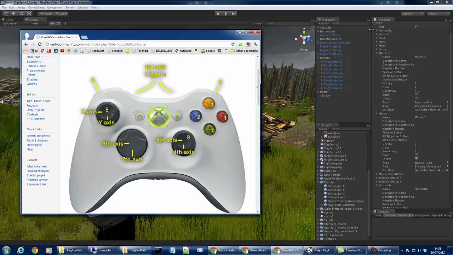453x255 pixels.
Task: Select the Rotate tool in Unity toolbar
Action: pyautogui.click(x=21, y=13)
